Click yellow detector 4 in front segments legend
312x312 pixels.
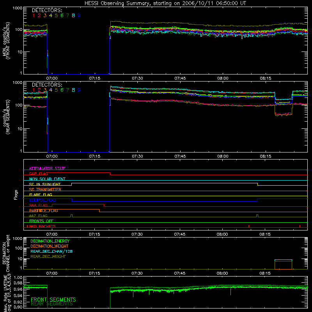click(x=51, y=15)
